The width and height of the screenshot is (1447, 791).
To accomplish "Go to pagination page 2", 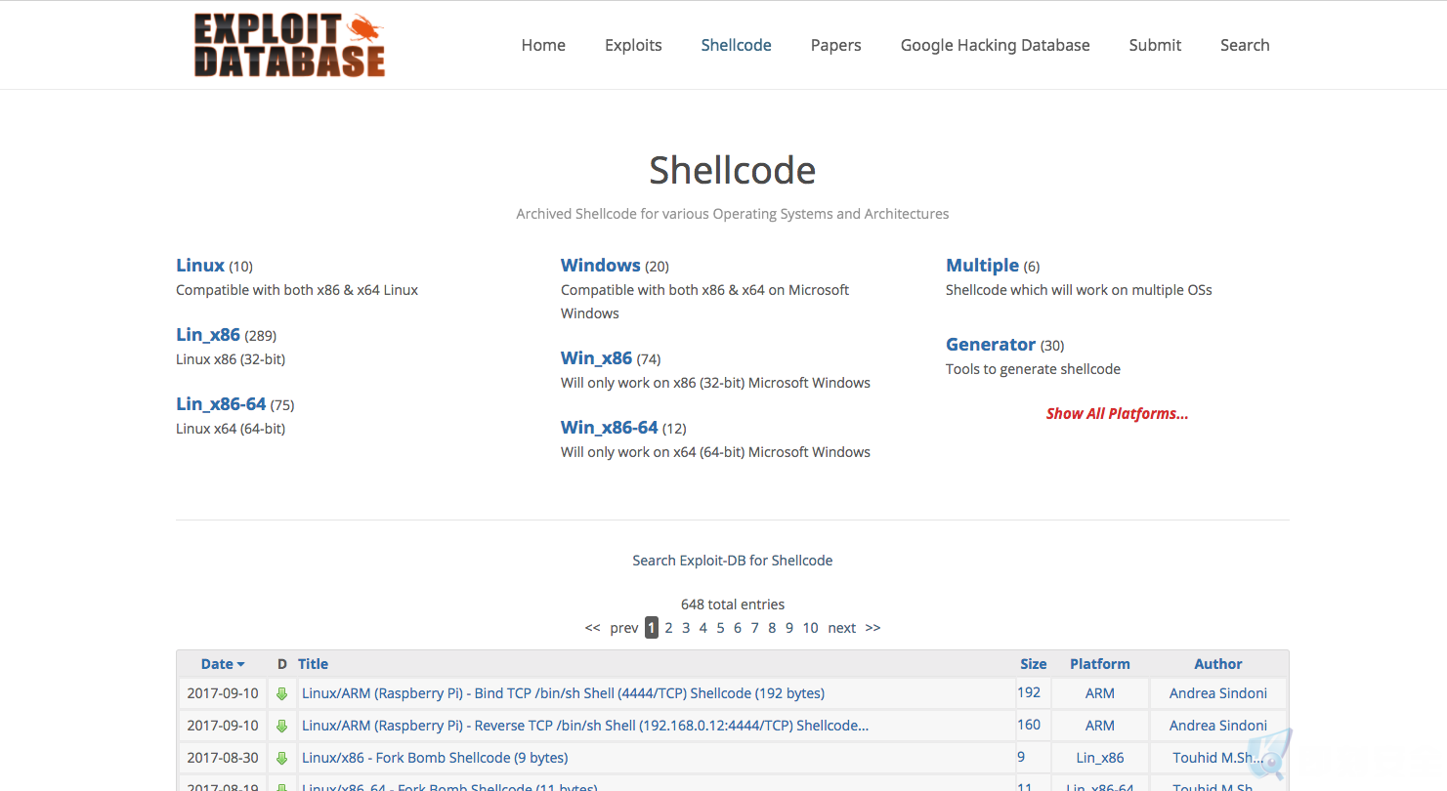I will (668, 628).
